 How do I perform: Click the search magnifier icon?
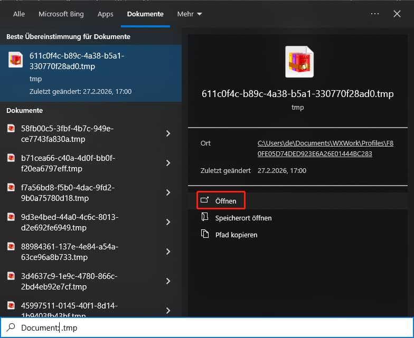[10, 328]
